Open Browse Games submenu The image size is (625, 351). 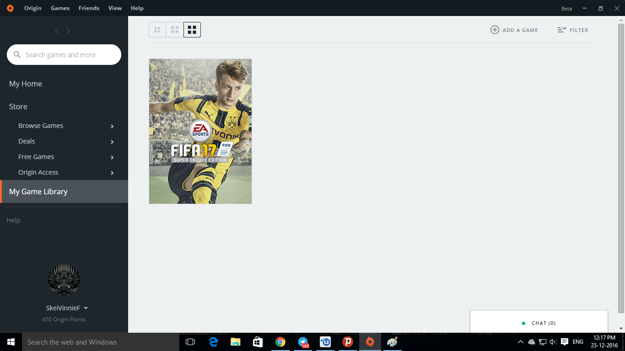41,126
